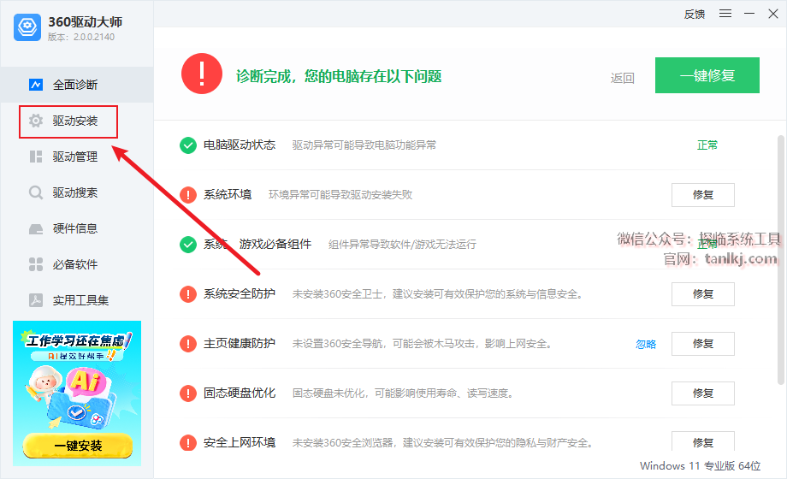Screen dimensions: 787x479
Task: Open the 实用工具集 sidebar tab
Action: point(77,300)
